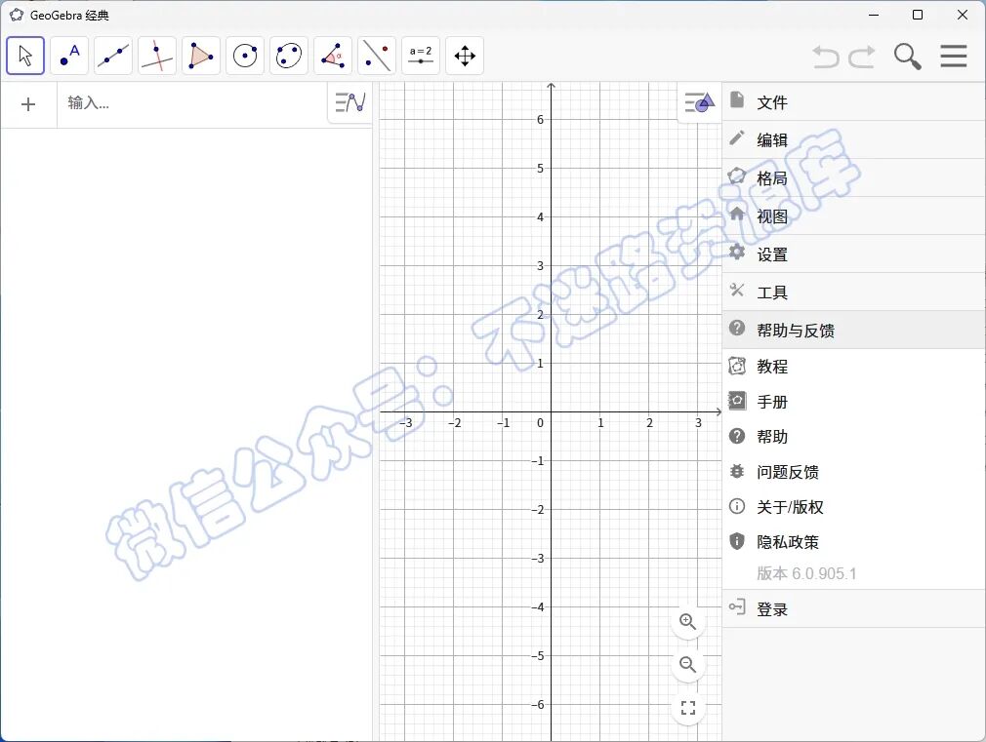
Task: Click the plus add-item button
Action: click(28, 104)
